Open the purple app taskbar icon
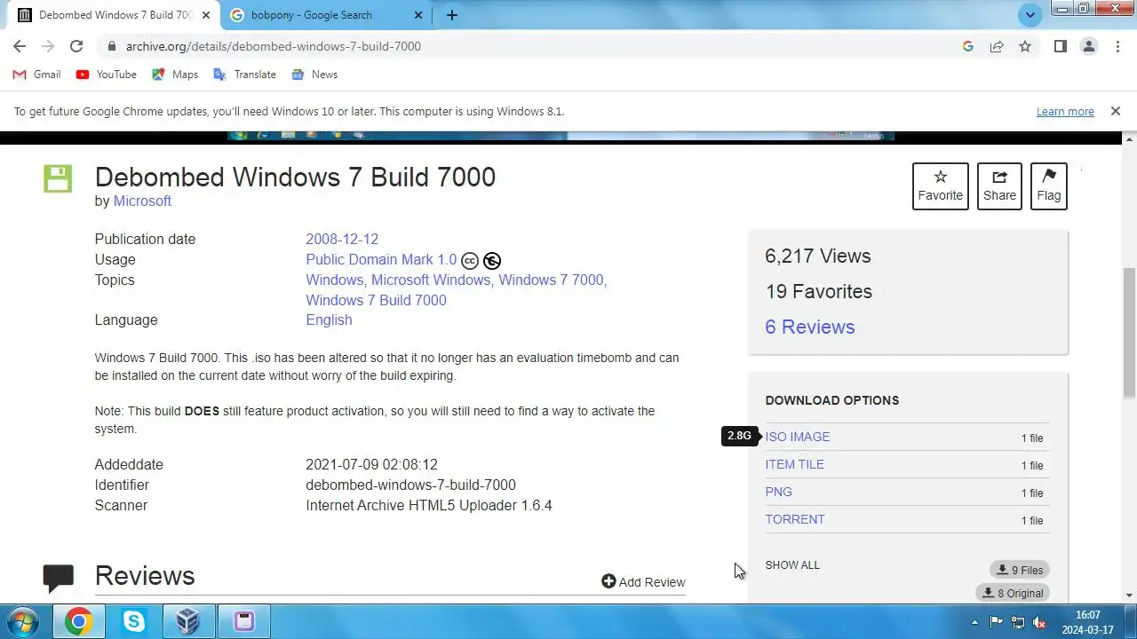 243,621
